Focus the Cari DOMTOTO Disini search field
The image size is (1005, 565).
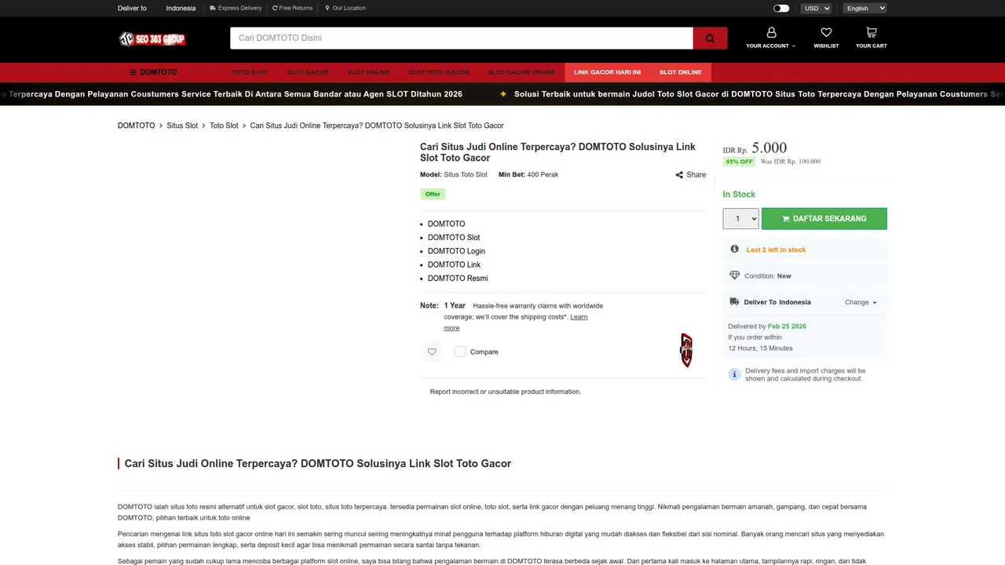pos(462,38)
